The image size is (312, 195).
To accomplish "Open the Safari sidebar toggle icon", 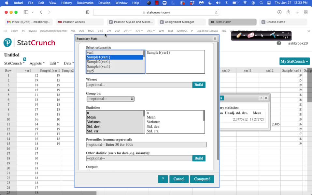I will click(26, 12).
